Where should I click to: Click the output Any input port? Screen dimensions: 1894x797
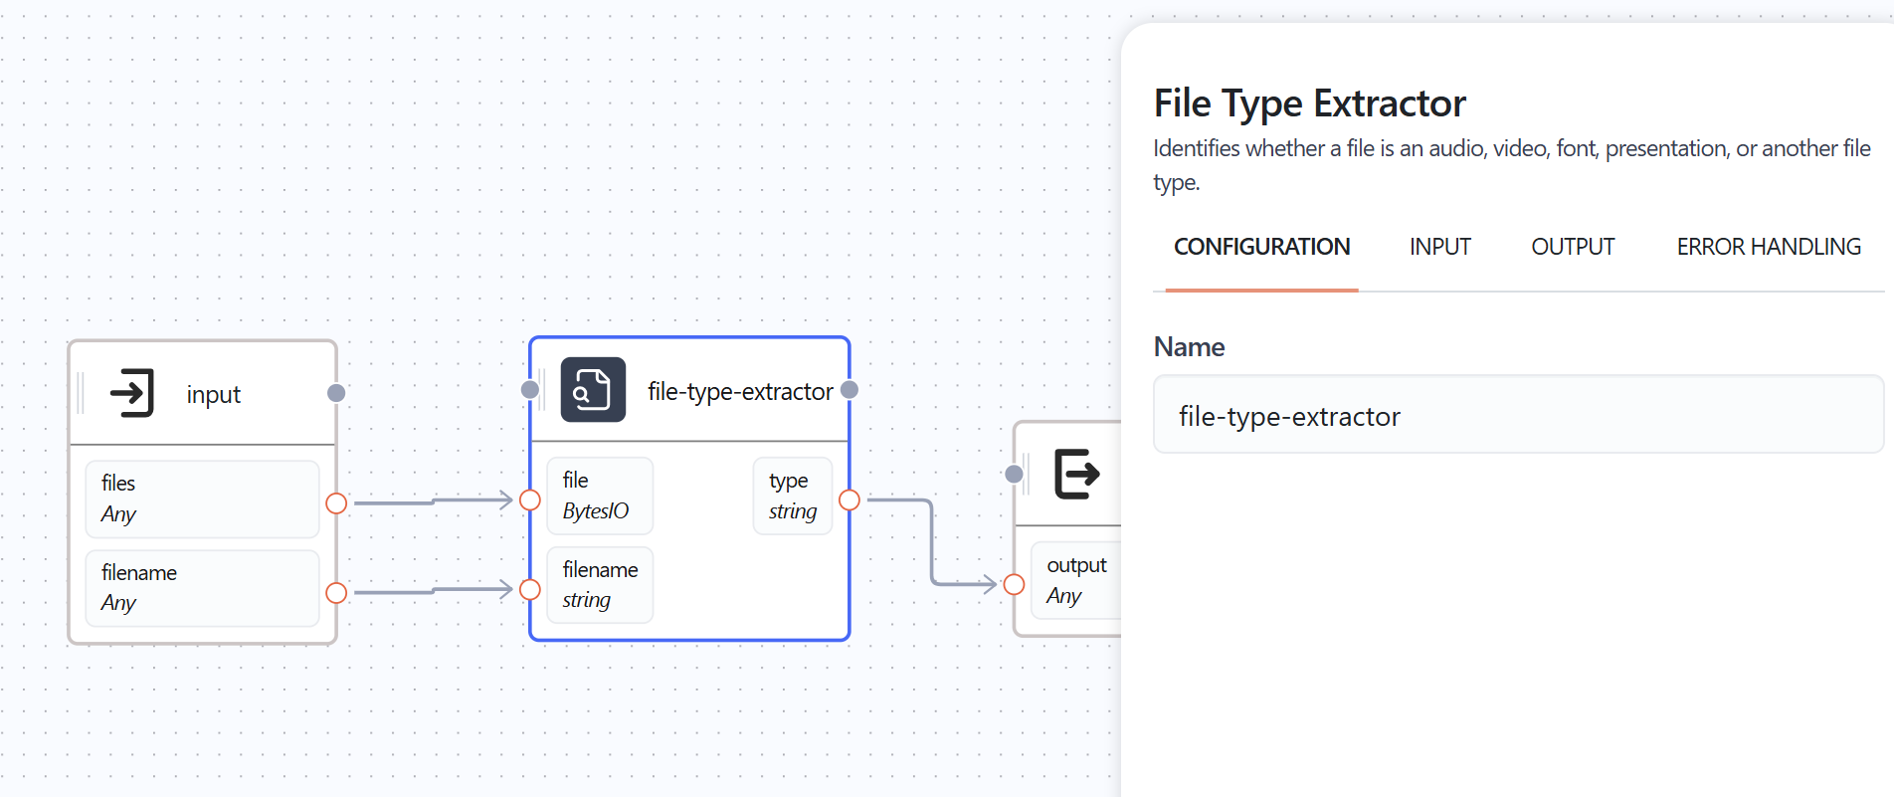[x=1014, y=584]
